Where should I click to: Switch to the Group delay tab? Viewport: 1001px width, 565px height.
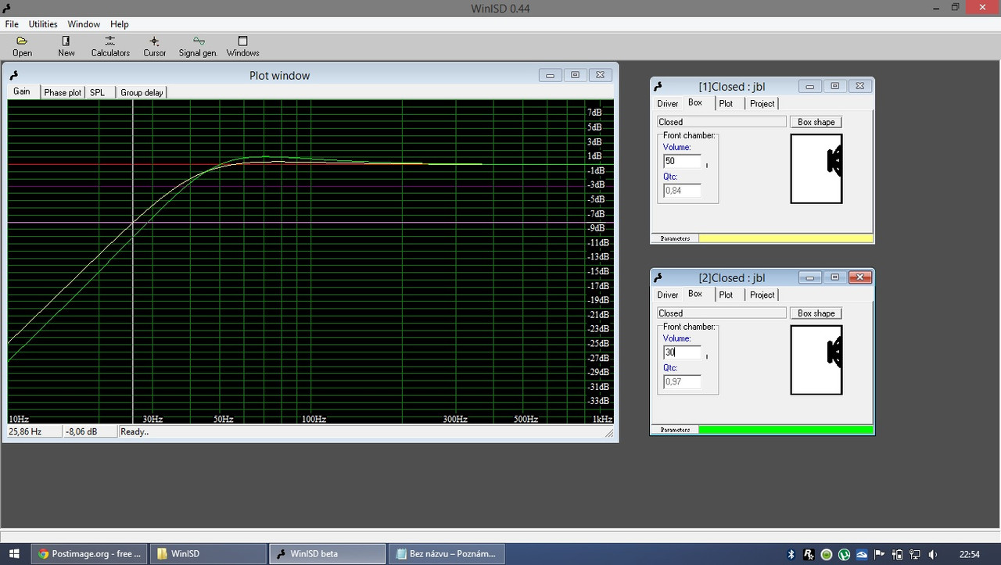[142, 92]
